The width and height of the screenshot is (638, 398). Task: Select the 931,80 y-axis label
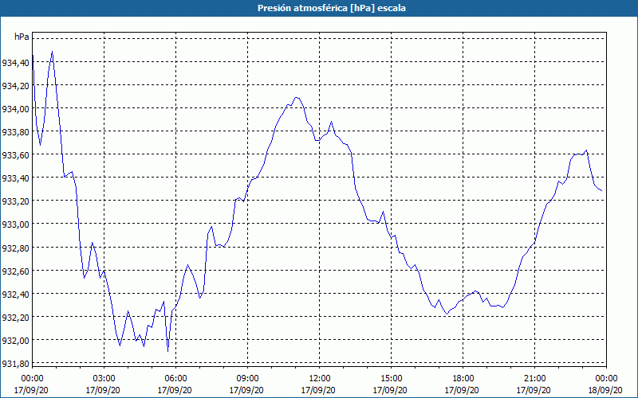pos(15,364)
